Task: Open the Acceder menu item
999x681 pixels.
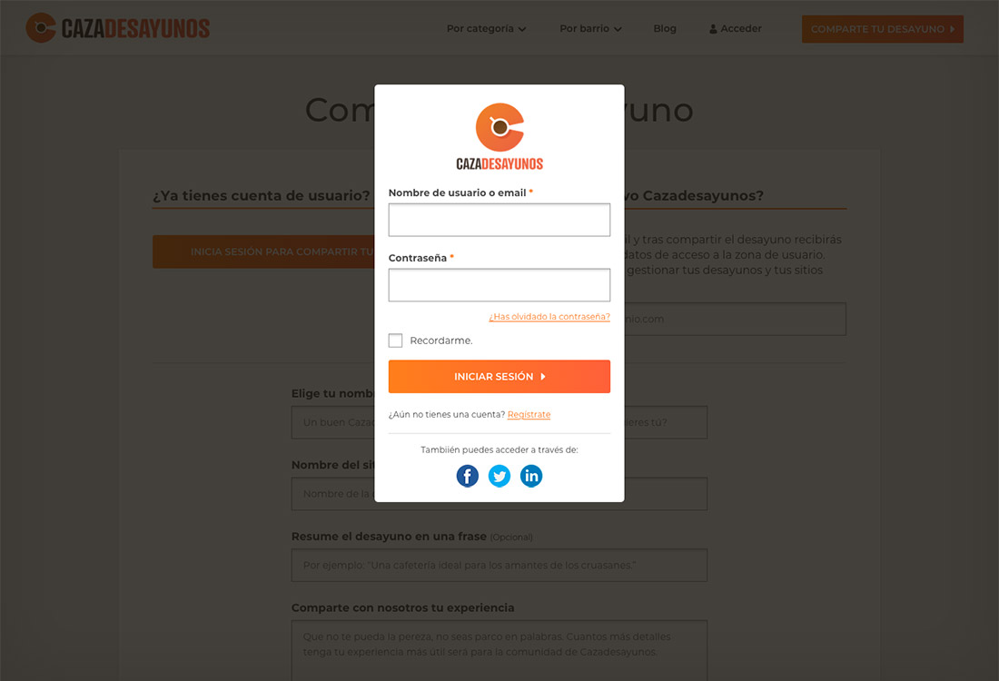Action: 736,29
